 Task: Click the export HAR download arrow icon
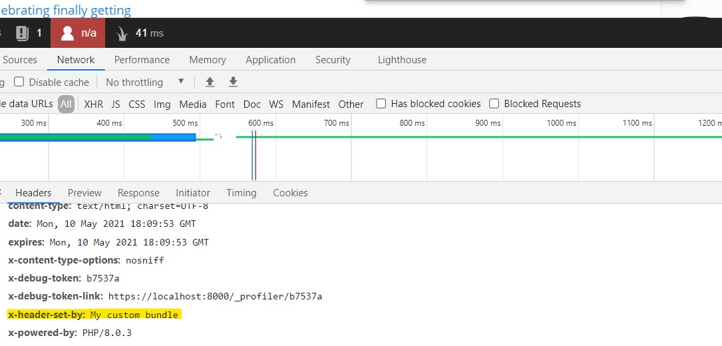point(234,82)
